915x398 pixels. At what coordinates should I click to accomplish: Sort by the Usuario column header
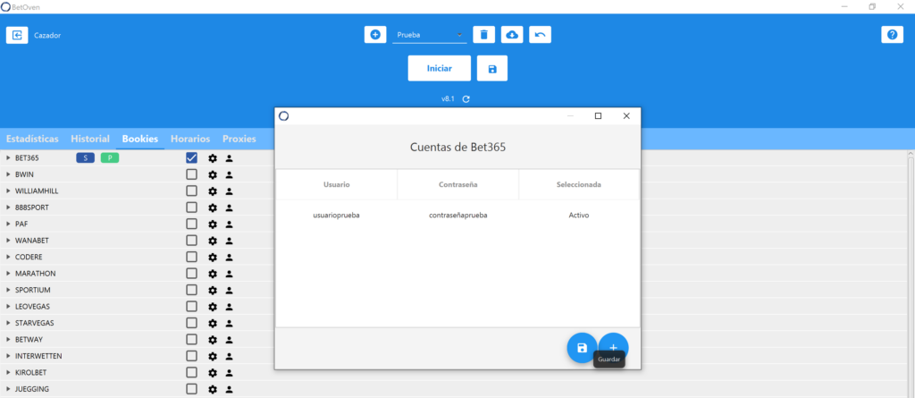(337, 184)
